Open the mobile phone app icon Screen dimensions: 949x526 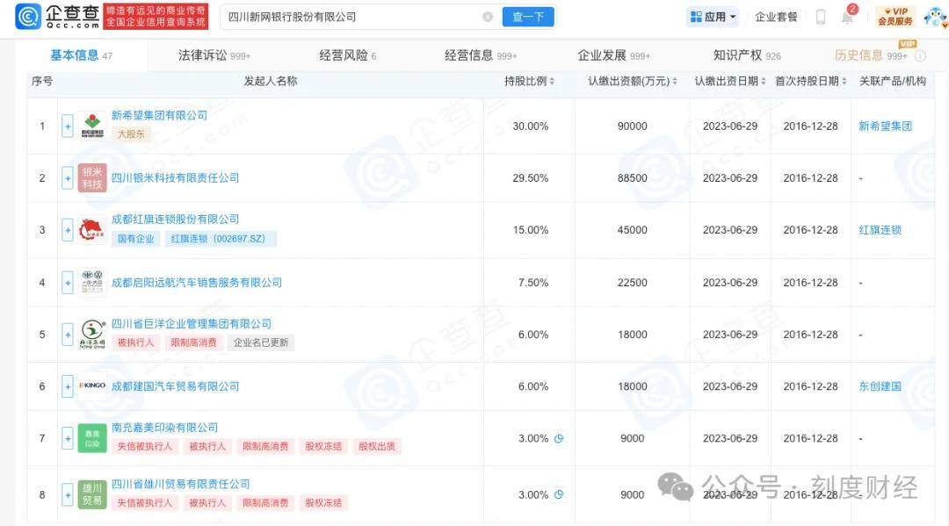pyautogui.click(x=821, y=17)
